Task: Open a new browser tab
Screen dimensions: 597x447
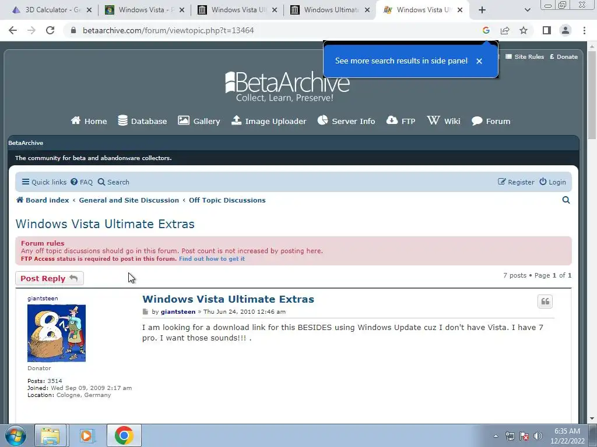Action: click(x=482, y=10)
